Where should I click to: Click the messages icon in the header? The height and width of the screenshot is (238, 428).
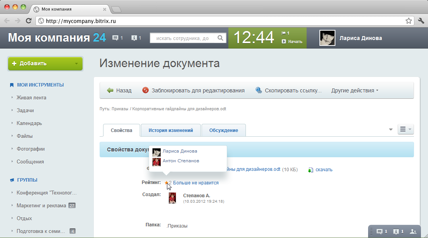click(116, 38)
